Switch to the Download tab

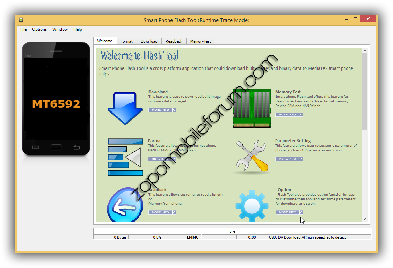click(149, 41)
